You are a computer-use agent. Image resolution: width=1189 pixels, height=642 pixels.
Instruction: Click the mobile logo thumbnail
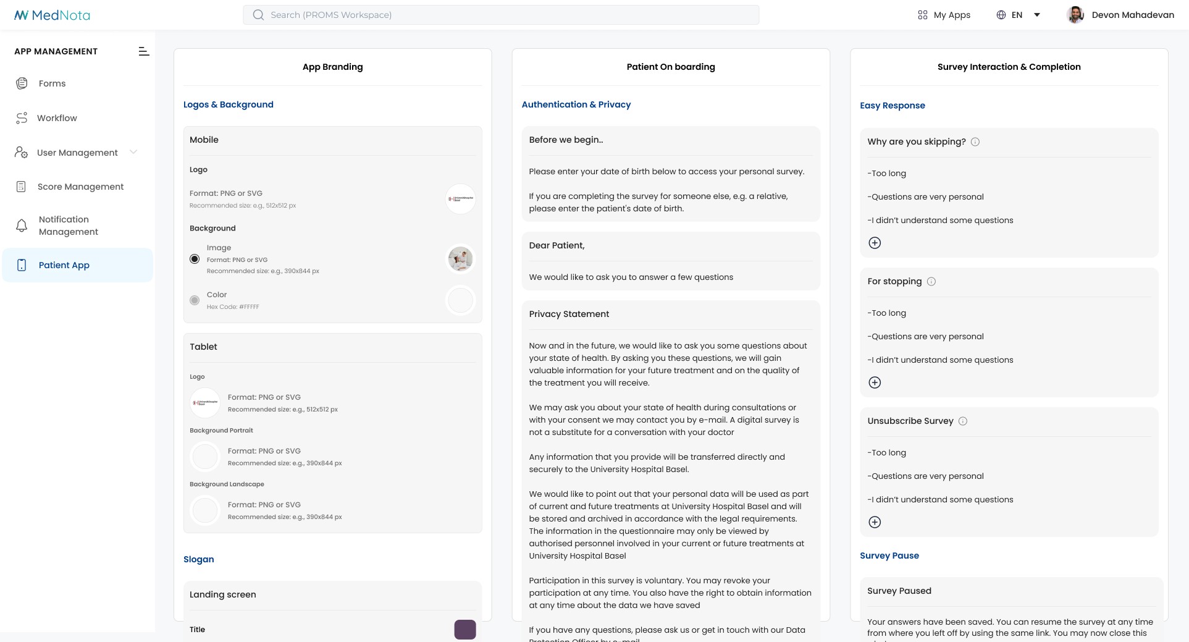tap(461, 199)
